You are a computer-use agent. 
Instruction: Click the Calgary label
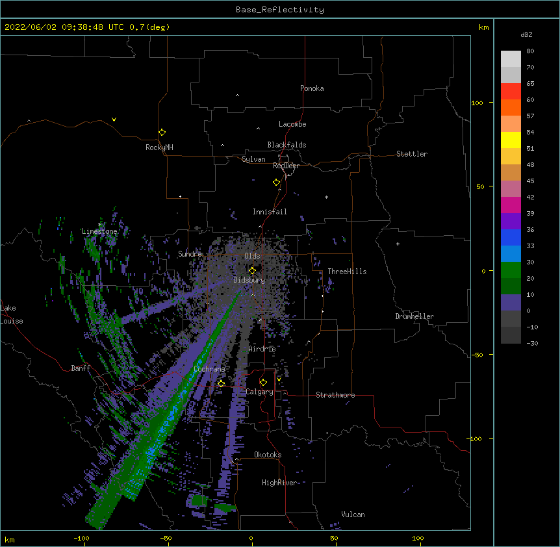click(x=260, y=392)
